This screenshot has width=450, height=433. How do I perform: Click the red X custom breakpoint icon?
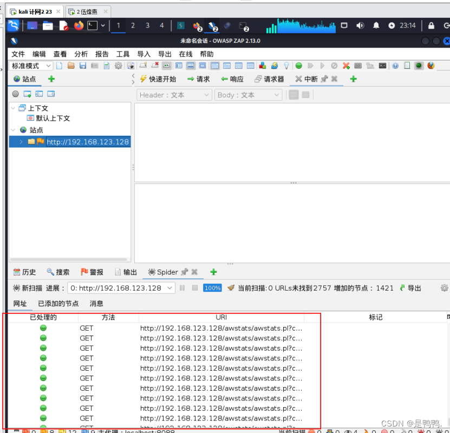346,65
